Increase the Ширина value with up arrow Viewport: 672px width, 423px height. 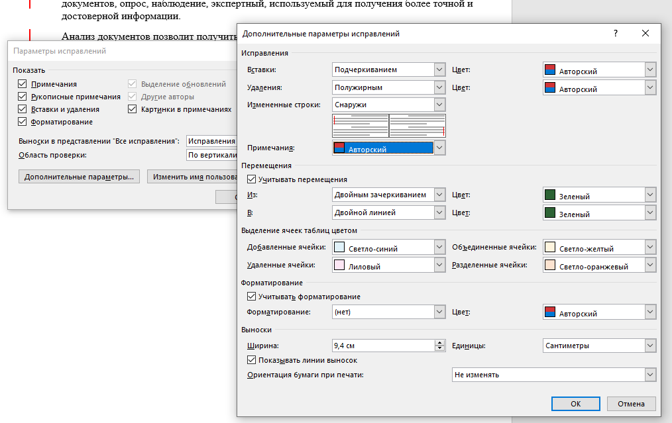coord(439,342)
